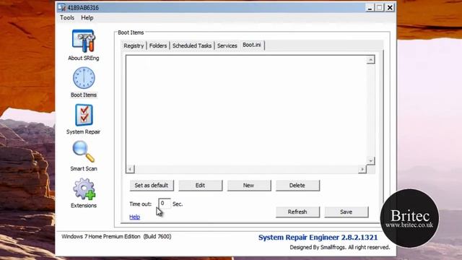Switch to the Registry tab
462x260 pixels.
[134, 45]
